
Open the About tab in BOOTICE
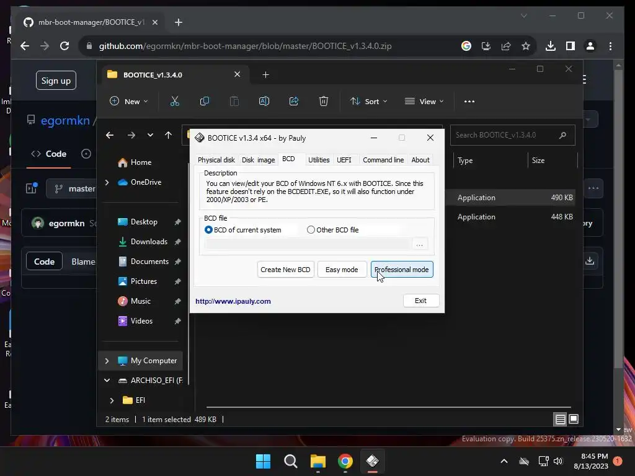coord(420,160)
